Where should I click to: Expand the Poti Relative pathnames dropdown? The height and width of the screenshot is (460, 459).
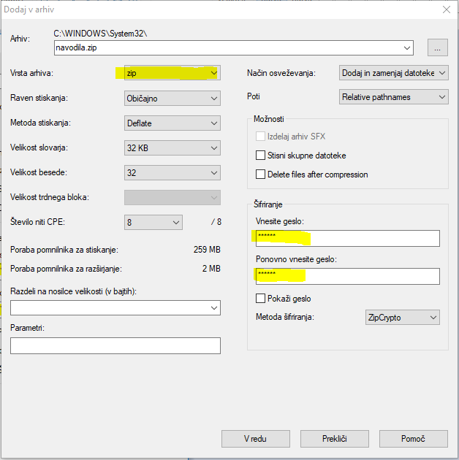(394, 97)
